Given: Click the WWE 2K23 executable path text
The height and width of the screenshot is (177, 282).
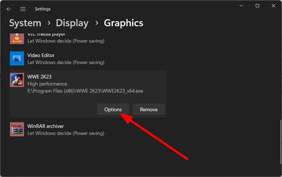Looking at the screenshot, I should 85,91.
